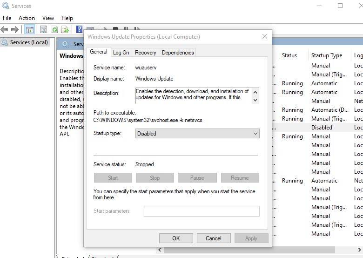363x258 pixels.
Task: Open the Action menu
Action: tap(27, 18)
